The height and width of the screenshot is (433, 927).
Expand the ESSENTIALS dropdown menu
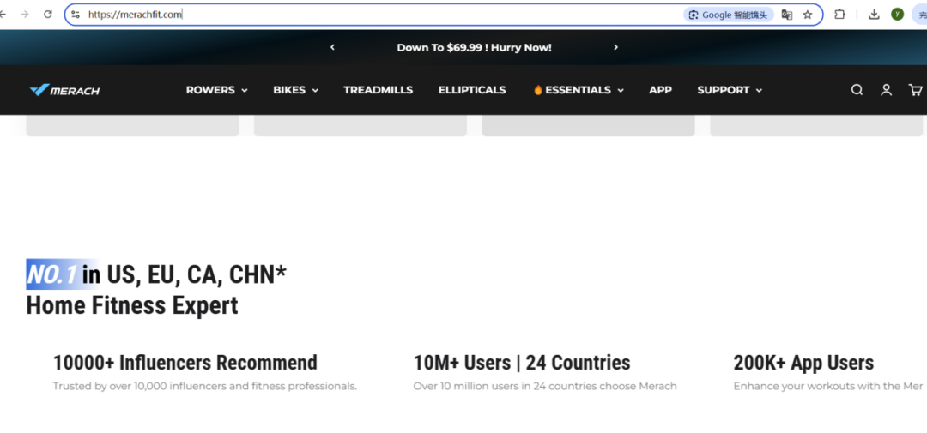tap(578, 90)
